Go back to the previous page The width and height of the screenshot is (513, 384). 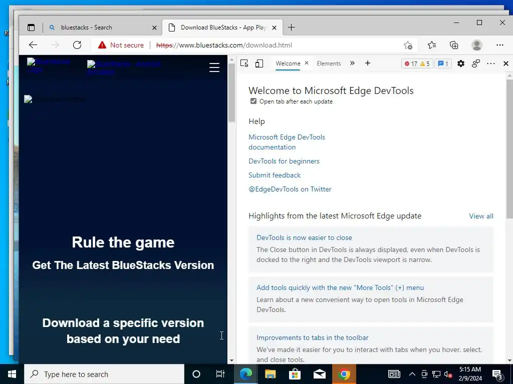[33, 45]
